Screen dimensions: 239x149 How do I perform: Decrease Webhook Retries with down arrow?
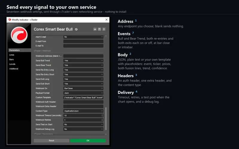[x=102, y=121]
